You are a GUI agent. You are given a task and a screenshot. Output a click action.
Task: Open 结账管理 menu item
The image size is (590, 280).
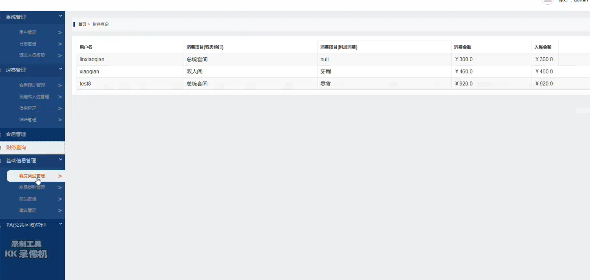(x=28, y=120)
